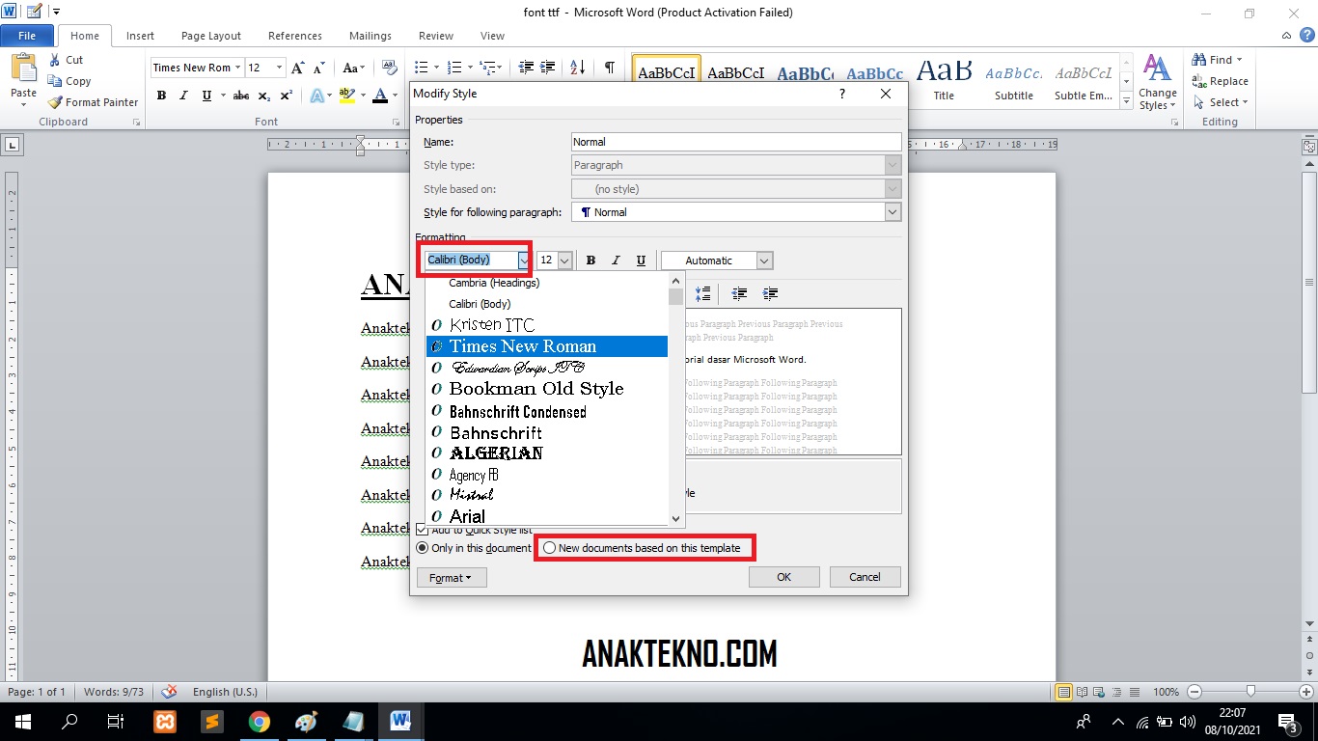
Task: Switch to the Mailings tab
Action: (x=371, y=36)
